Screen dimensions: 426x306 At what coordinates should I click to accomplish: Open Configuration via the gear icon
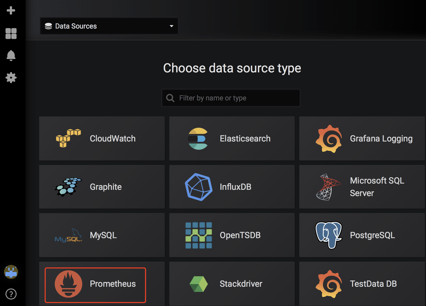(11, 78)
